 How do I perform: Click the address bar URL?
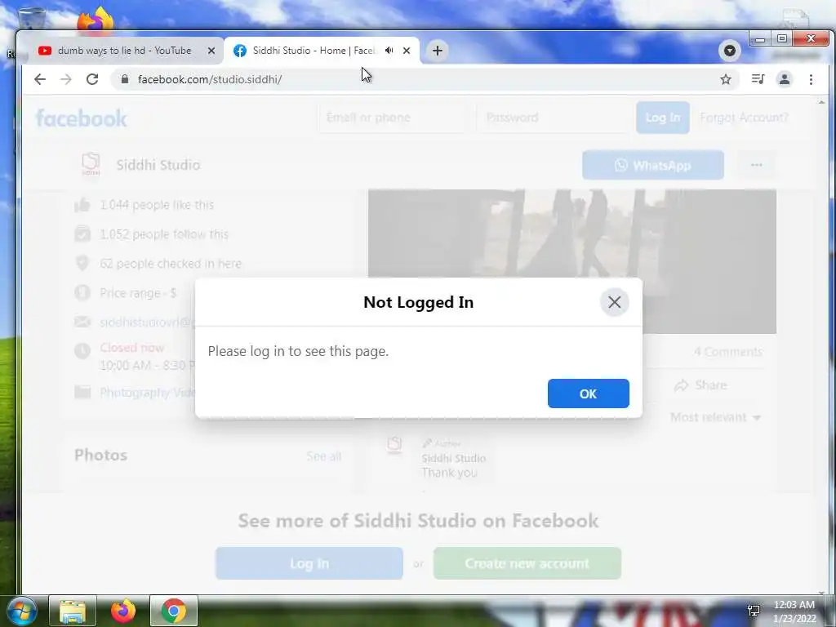(210, 79)
